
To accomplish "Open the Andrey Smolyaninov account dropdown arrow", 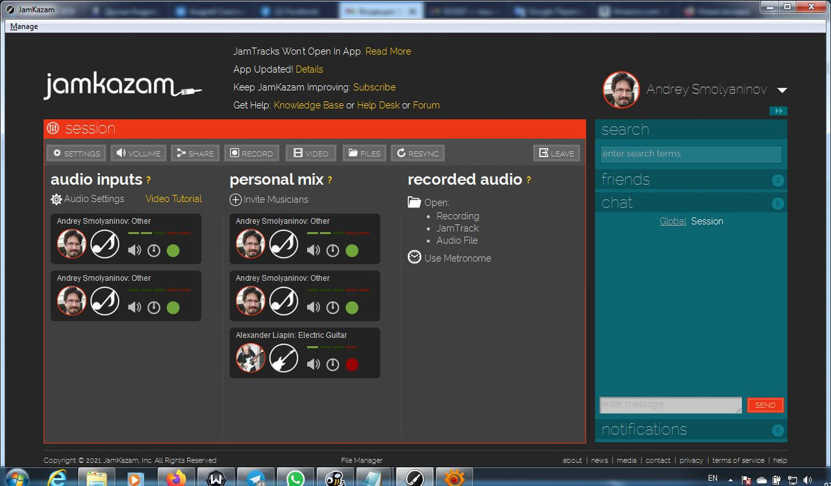I will coord(782,90).
